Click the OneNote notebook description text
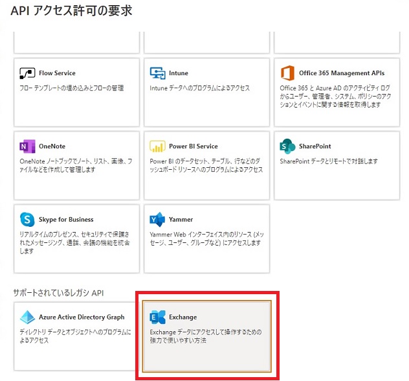Screen dimensions: 409x381 (76, 165)
